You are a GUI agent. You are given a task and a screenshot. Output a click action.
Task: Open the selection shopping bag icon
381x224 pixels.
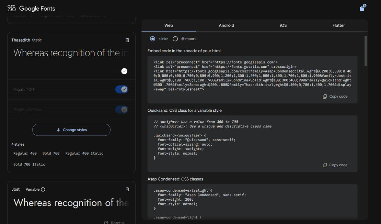pos(362,9)
